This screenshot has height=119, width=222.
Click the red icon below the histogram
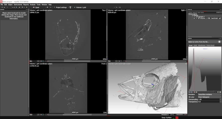point(194,92)
